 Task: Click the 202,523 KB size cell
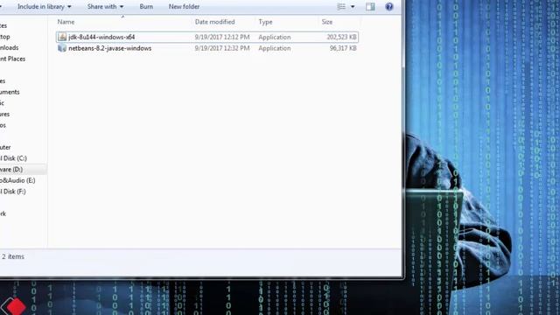tap(341, 37)
